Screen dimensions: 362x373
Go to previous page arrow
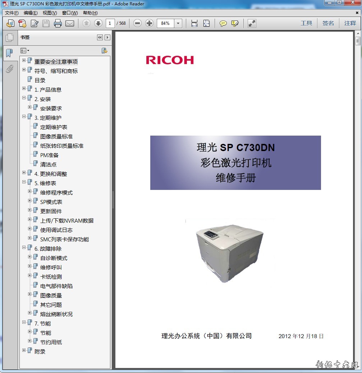[86, 23]
